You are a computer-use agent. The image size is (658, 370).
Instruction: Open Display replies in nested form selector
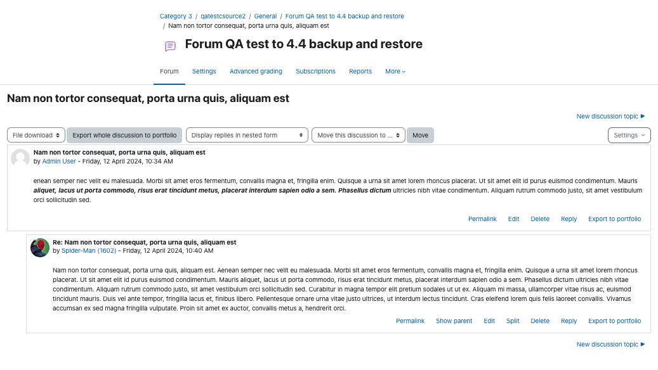tap(247, 136)
